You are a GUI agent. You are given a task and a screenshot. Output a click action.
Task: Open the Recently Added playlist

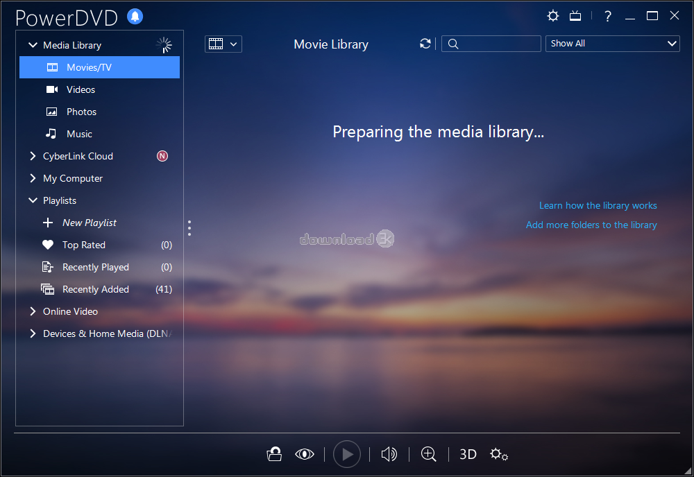coord(95,289)
